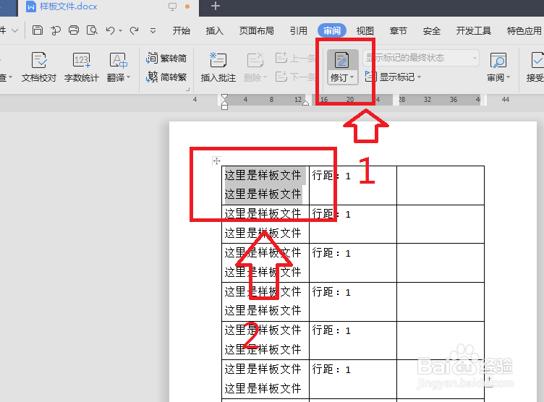Open the 开发工具 tab
Image resolution: width=544 pixels, height=402 pixels.
pos(474,31)
